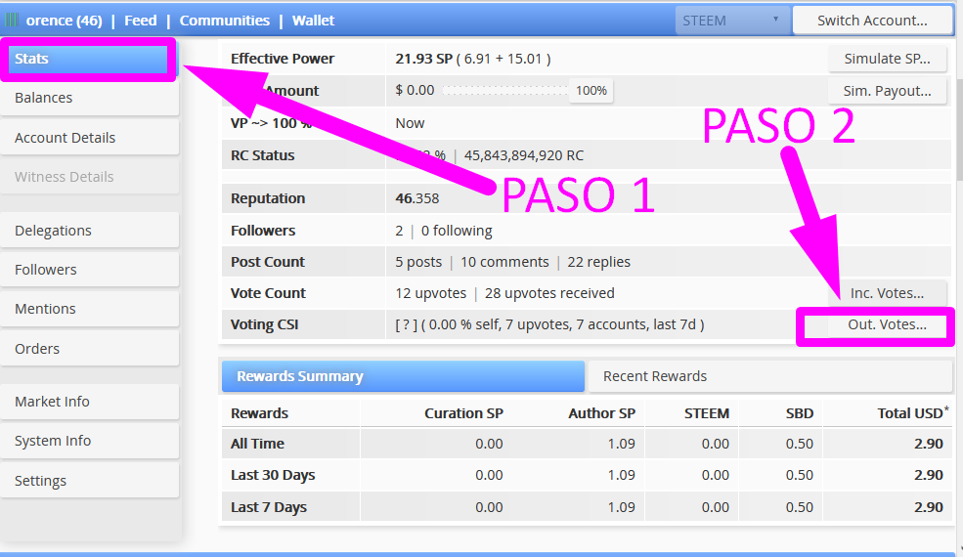Screen dimensions: 963x557
Task: Open the Wallet link
Action: (x=313, y=21)
